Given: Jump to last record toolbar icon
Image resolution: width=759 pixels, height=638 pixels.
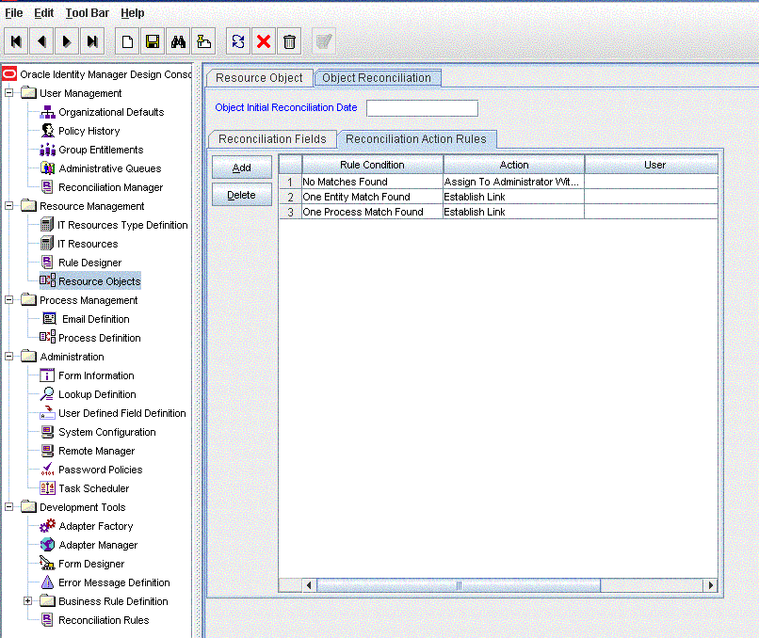Looking at the screenshot, I should coord(92,41).
